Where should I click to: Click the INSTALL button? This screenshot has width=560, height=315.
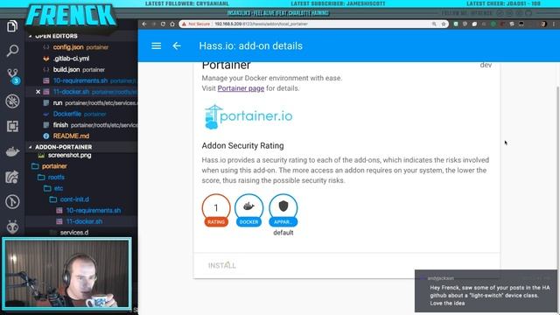tap(221, 265)
